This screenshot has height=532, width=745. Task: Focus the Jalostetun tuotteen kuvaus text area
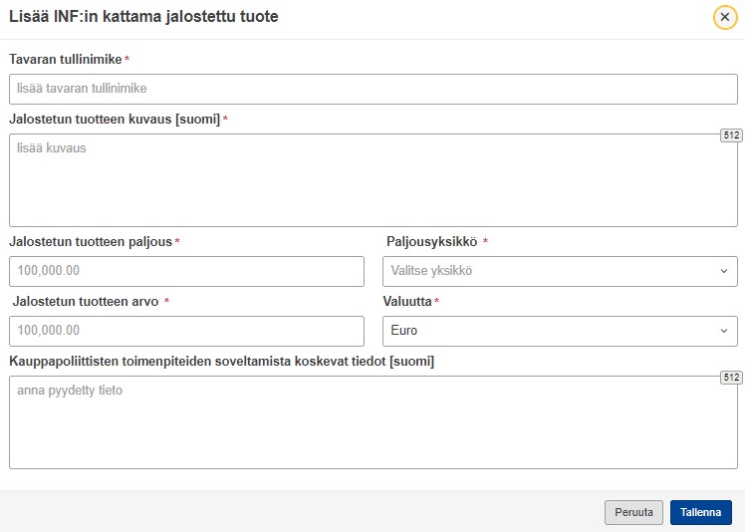pyautogui.click(x=372, y=180)
